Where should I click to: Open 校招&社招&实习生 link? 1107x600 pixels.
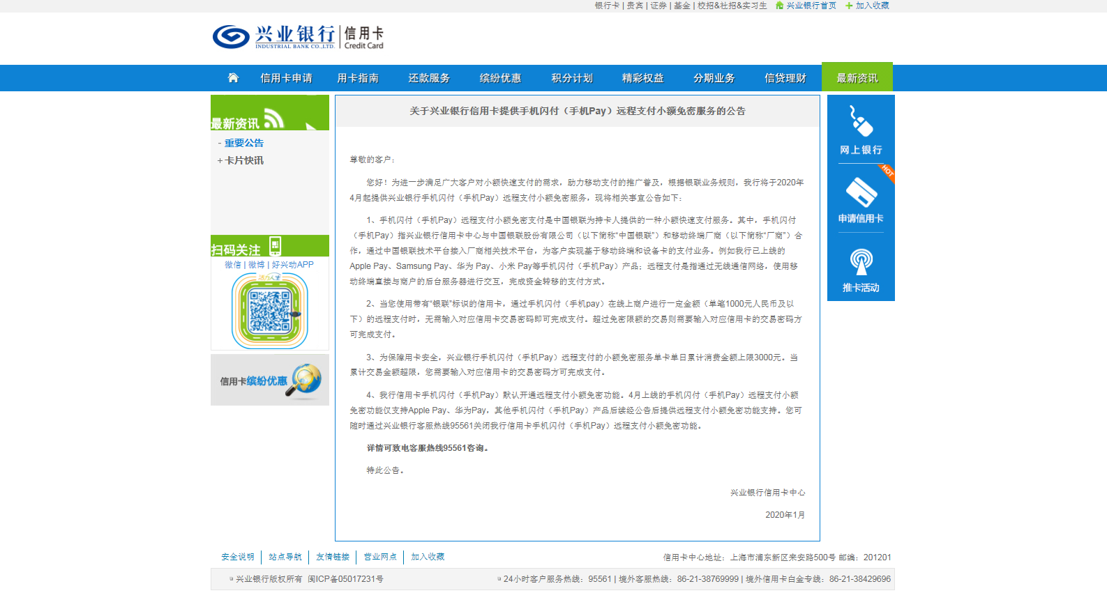[732, 6]
